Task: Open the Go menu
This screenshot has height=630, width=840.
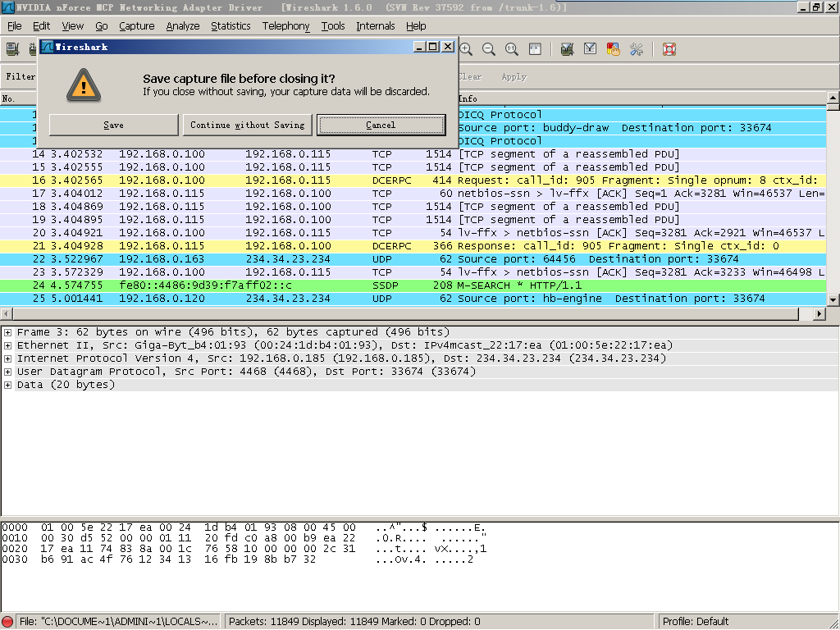Action: tap(101, 25)
